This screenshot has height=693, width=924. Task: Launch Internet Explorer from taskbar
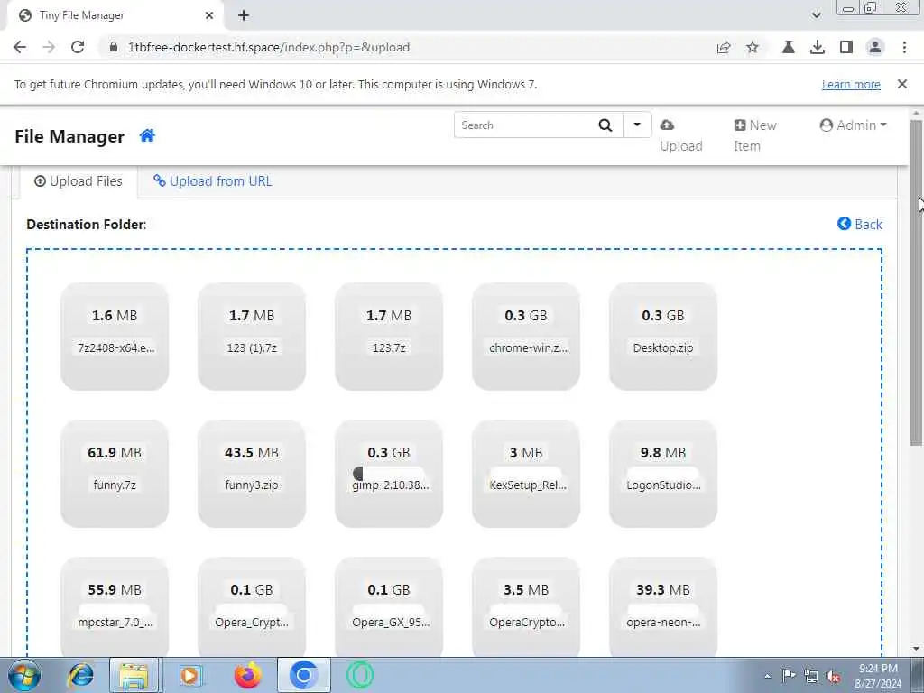tap(80, 675)
